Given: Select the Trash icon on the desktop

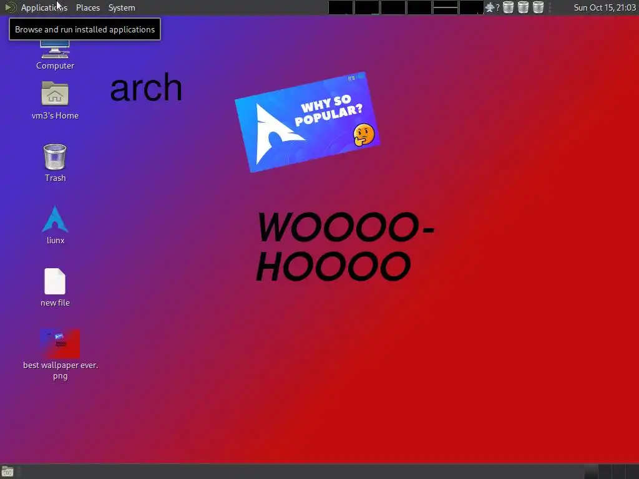Looking at the screenshot, I should [55, 157].
